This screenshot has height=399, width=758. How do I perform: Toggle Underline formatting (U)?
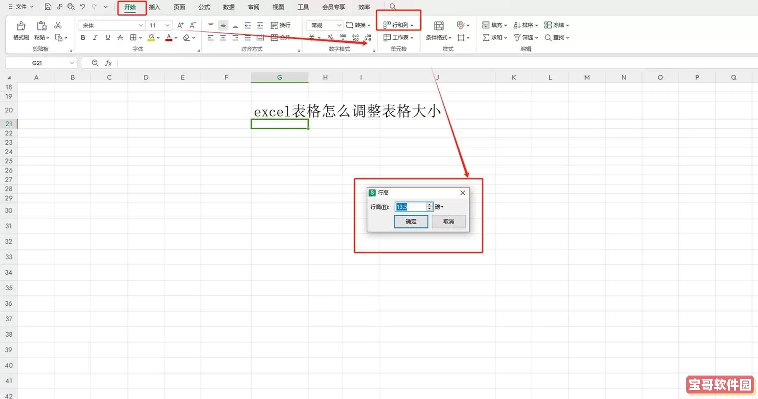tap(108, 37)
